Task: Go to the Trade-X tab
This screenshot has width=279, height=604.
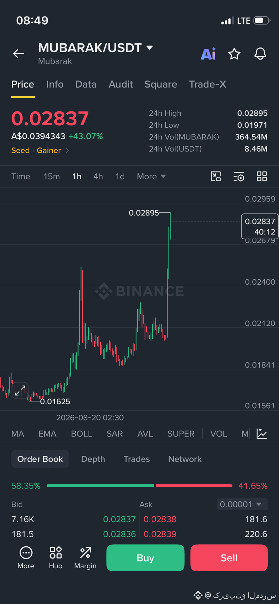Action: 208,84
